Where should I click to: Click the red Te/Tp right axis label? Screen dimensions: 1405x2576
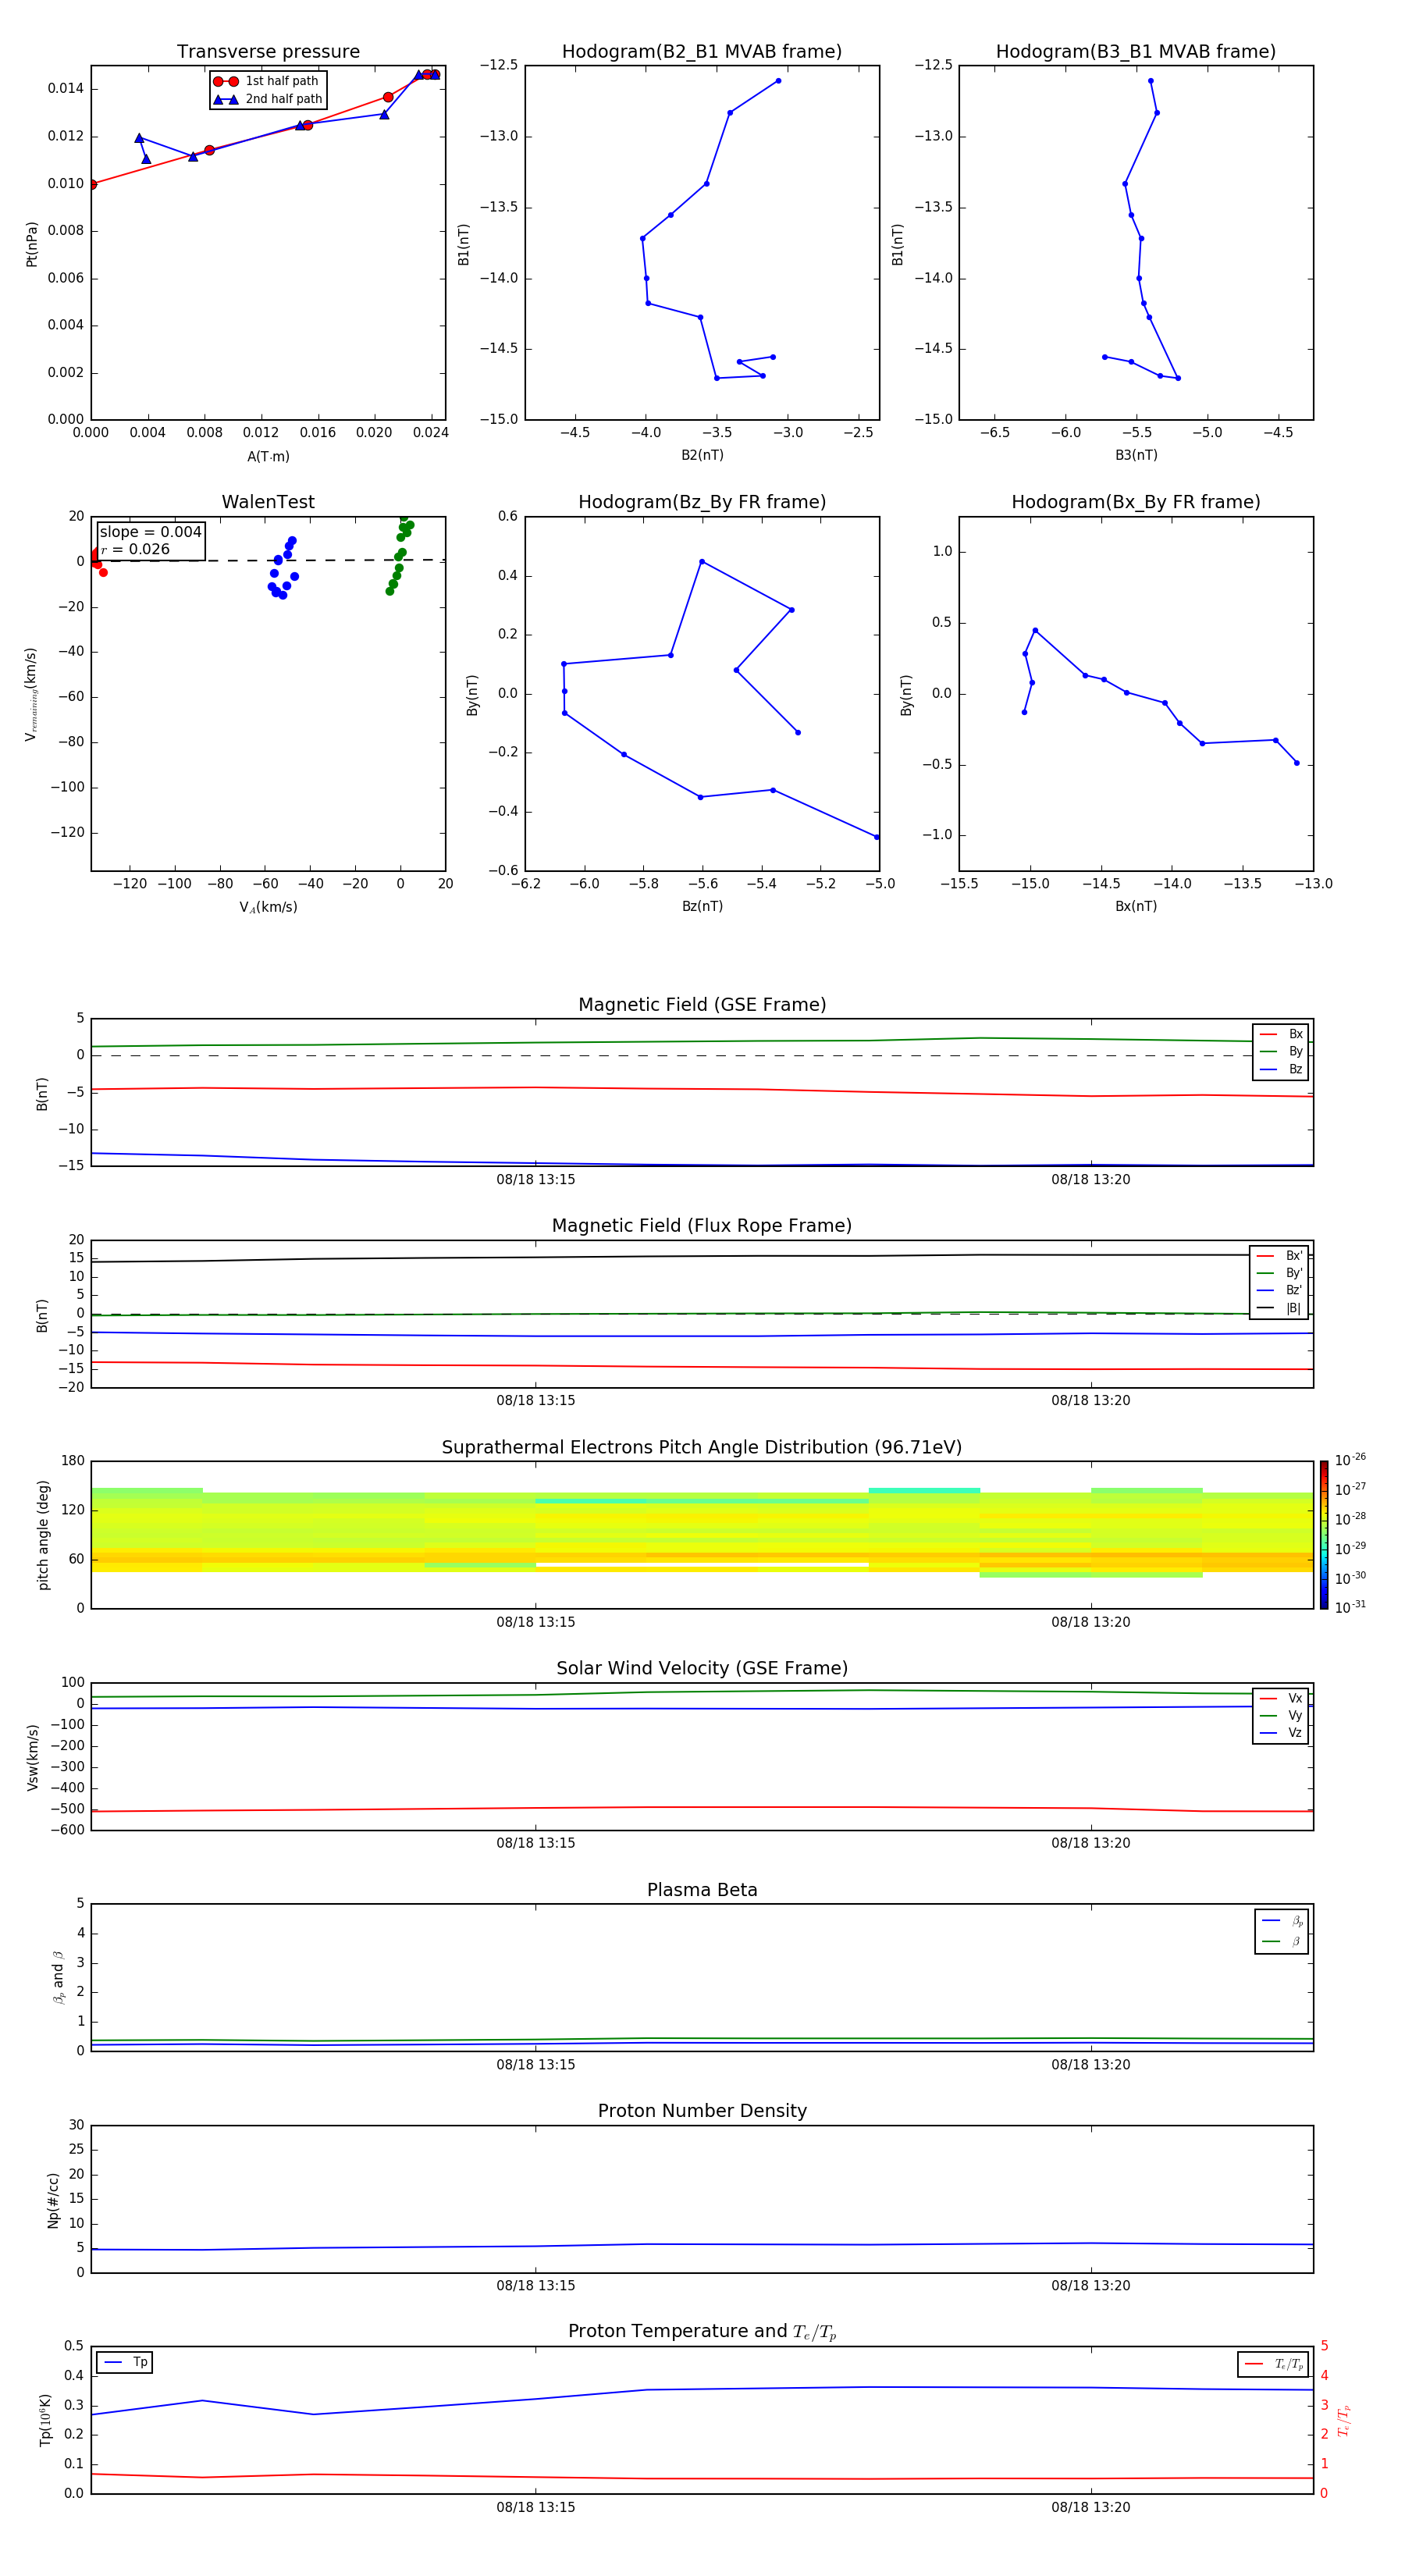pyautogui.click(x=1344, y=2421)
